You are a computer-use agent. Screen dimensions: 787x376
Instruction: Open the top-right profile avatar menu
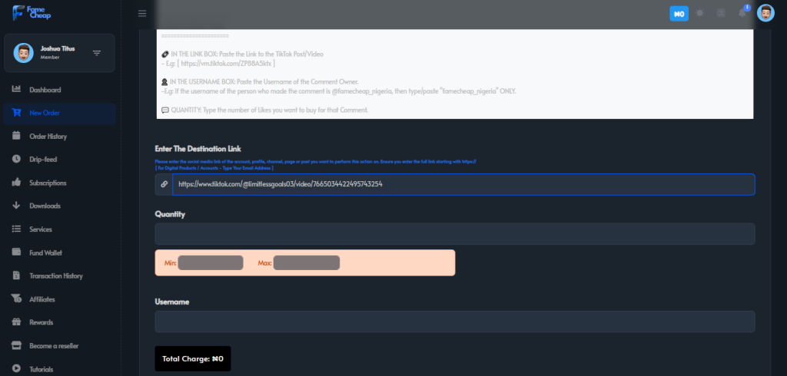click(765, 14)
